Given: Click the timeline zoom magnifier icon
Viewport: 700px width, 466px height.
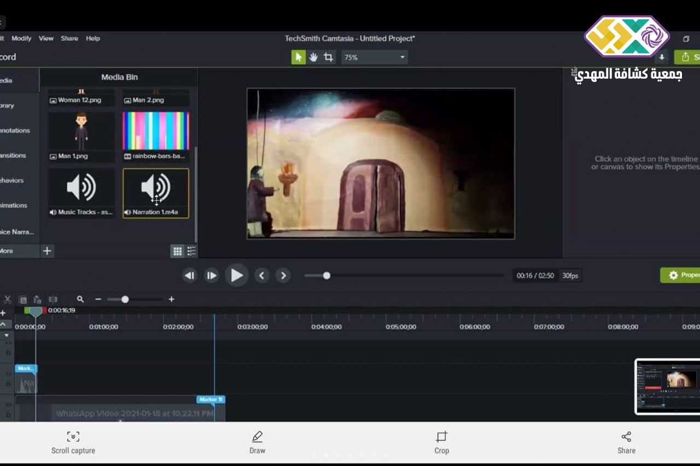Looking at the screenshot, I should click(80, 299).
